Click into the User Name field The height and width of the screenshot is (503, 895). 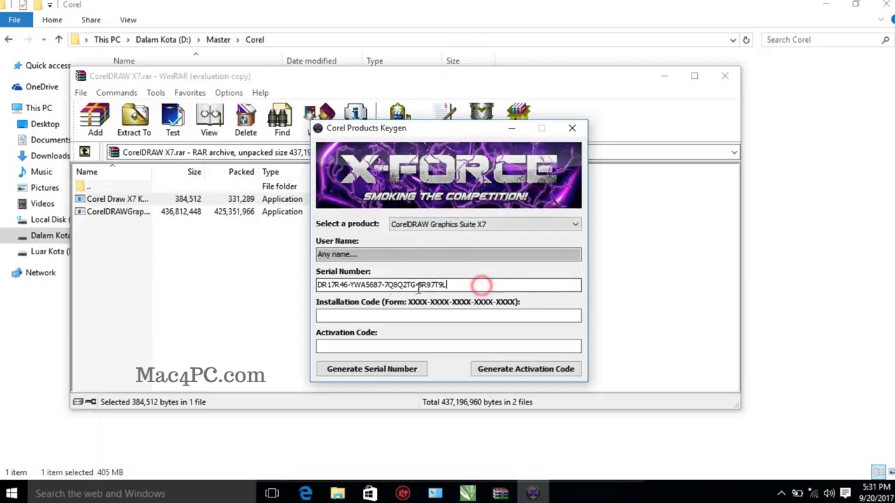tap(448, 254)
